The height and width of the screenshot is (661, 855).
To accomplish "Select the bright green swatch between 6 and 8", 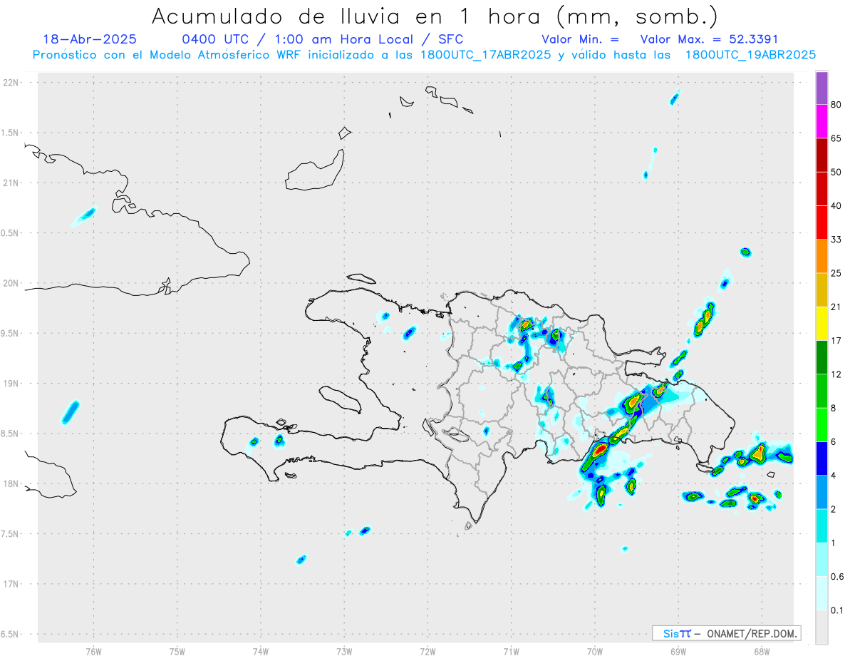I will pyautogui.click(x=822, y=425).
